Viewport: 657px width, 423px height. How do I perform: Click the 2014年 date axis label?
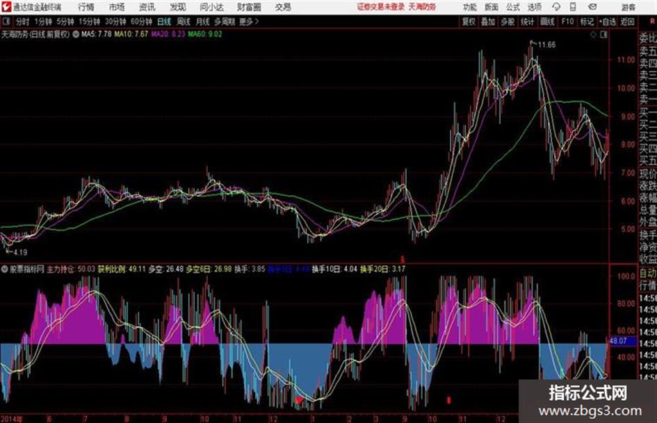[11, 418]
